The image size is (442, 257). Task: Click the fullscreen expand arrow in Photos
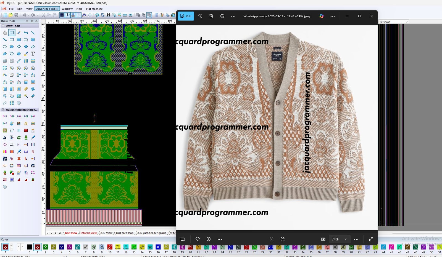pos(371,239)
